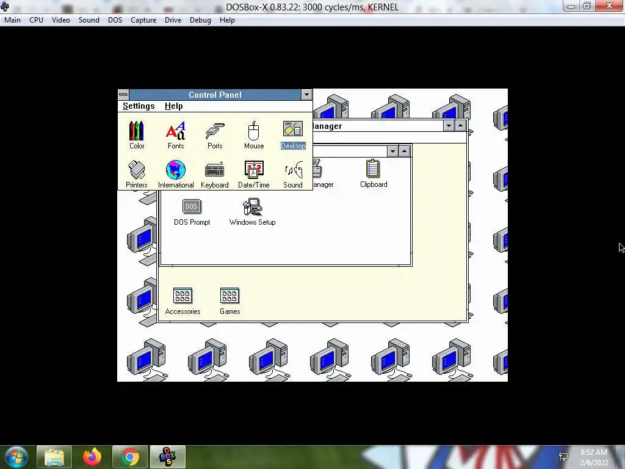This screenshot has height=469, width=625.
Task: Open DOSBox-X Main menu
Action: click(x=12, y=20)
